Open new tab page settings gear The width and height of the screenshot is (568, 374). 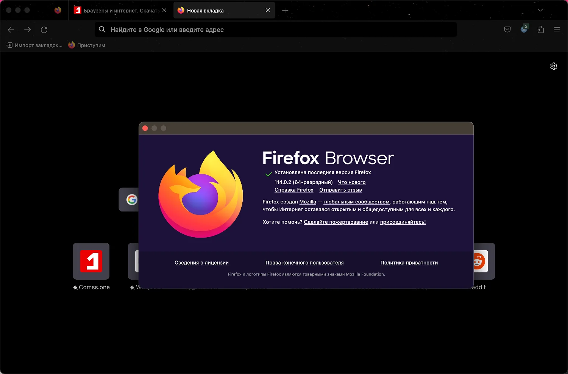554,66
